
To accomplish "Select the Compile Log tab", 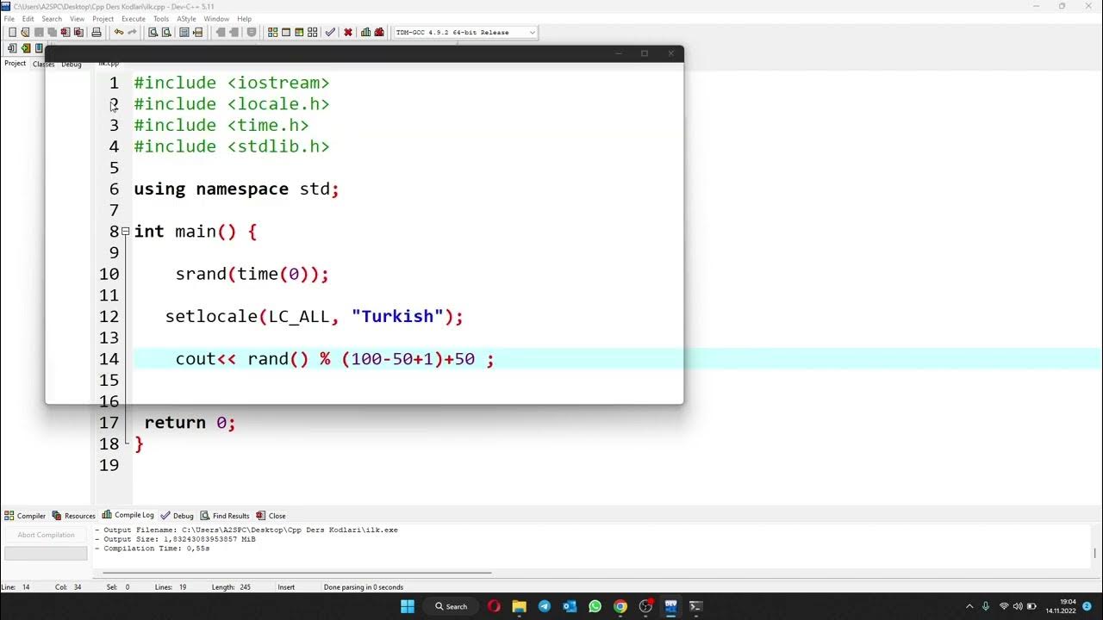I will click(128, 515).
